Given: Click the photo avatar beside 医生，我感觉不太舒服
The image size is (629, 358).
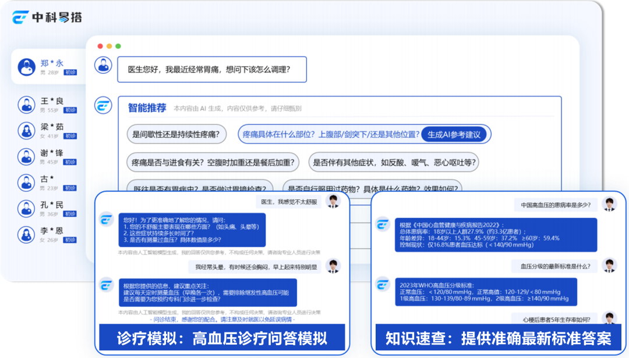Looking at the screenshot, I should point(334,201).
